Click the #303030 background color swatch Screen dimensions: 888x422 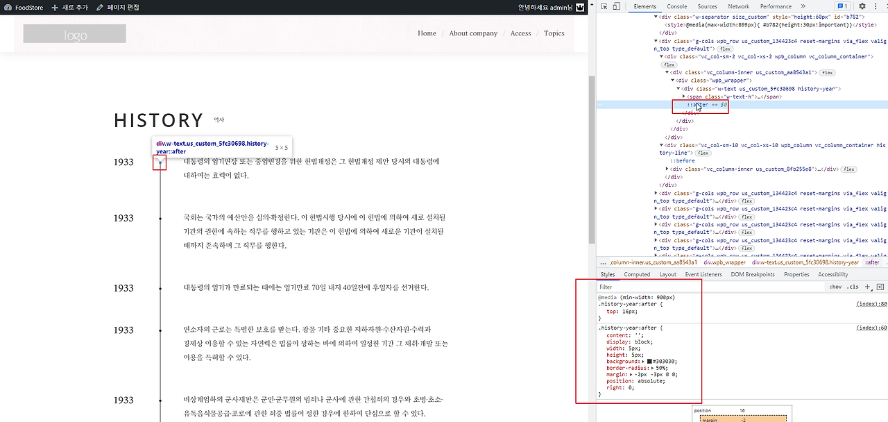(x=650, y=362)
